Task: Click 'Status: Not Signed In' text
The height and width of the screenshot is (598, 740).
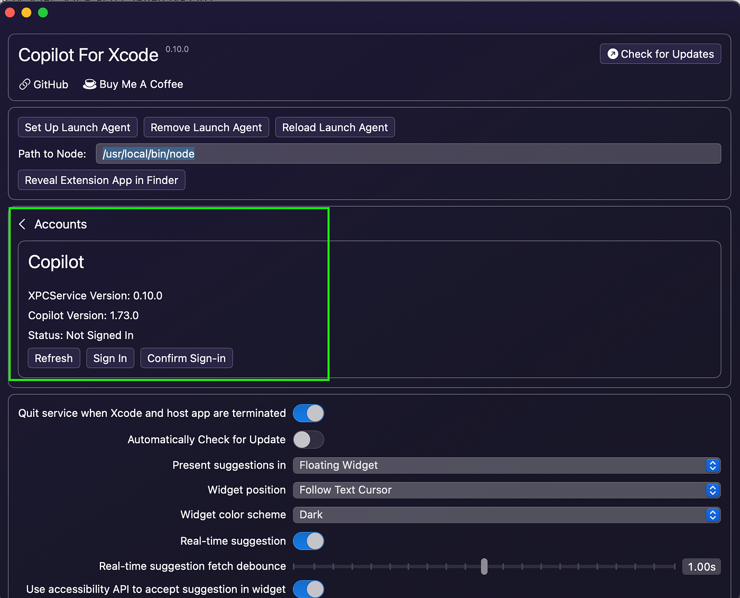Action: [x=81, y=335]
